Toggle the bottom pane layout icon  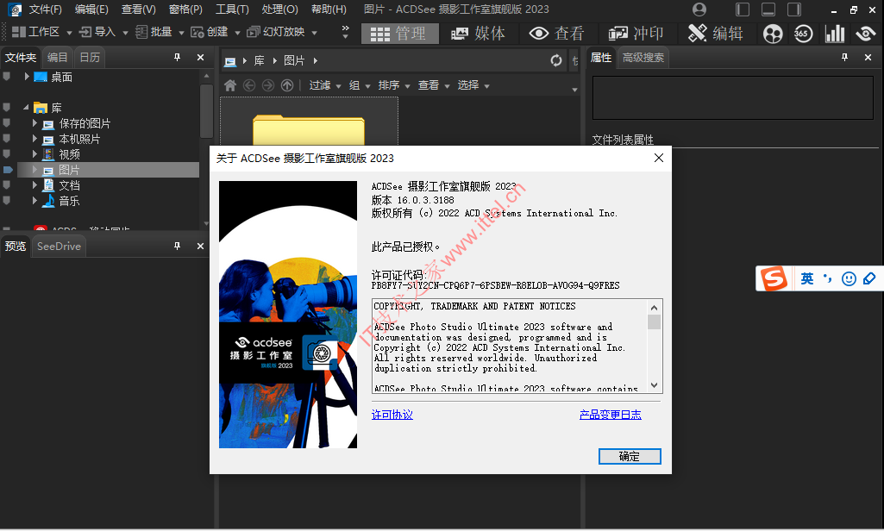pyautogui.click(x=768, y=9)
